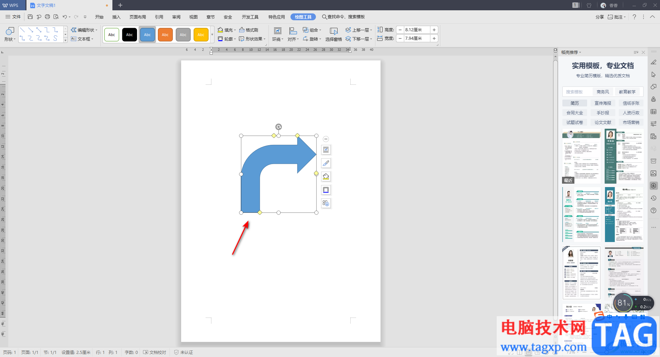
Task: Click the print icon in quick toolbar
Action: [47, 17]
